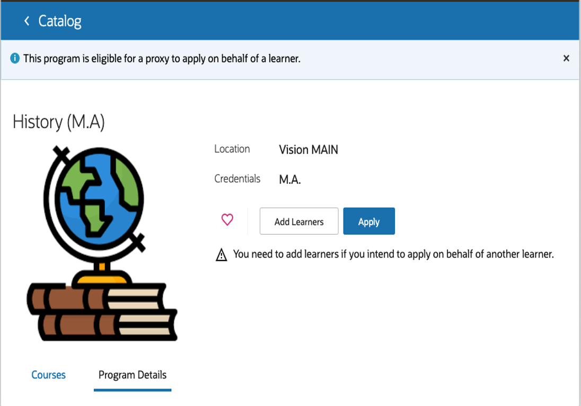Click the Location field label
581x406 pixels.
coord(232,149)
